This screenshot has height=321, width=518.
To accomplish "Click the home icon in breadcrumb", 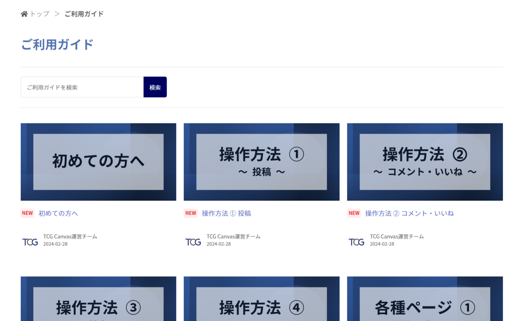I will 24,14.
